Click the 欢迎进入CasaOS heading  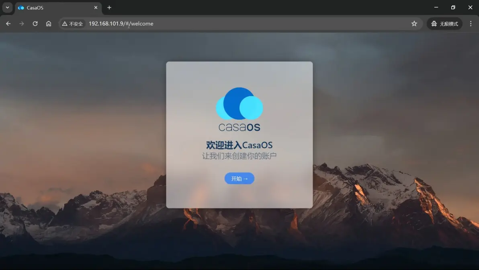tap(239, 145)
